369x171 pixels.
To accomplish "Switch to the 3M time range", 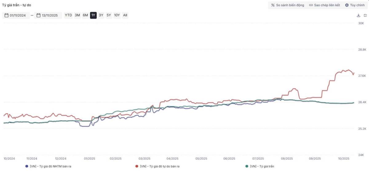I will pyautogui.click(x=77, y=15).
